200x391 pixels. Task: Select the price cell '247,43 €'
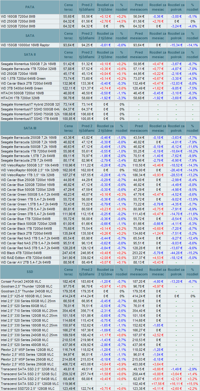point(69,253)
